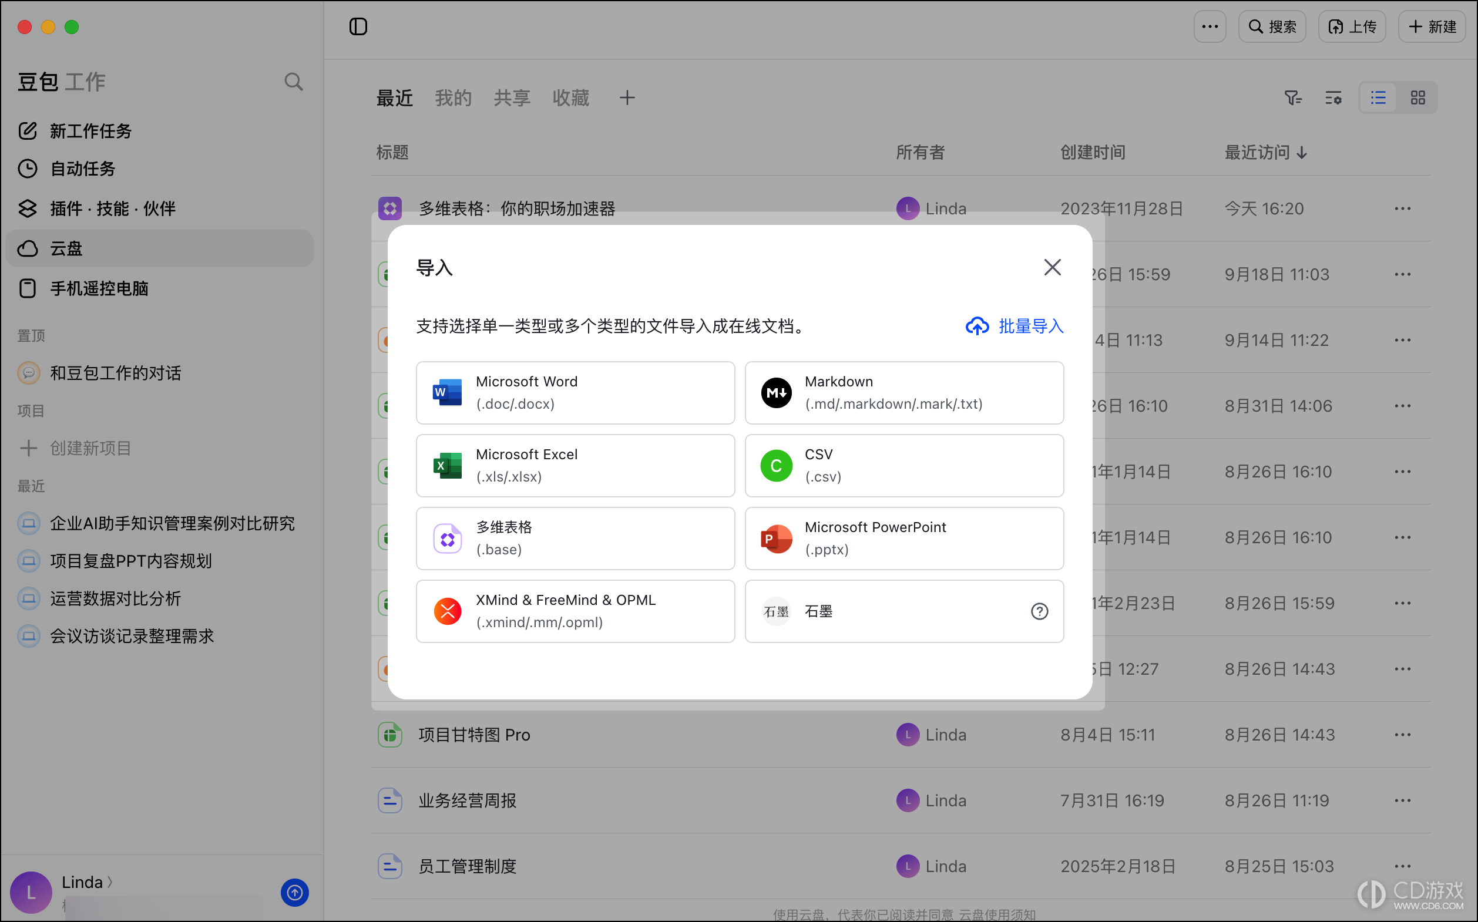
Task: Switch to 最近 tab
Action: [394, 97]
